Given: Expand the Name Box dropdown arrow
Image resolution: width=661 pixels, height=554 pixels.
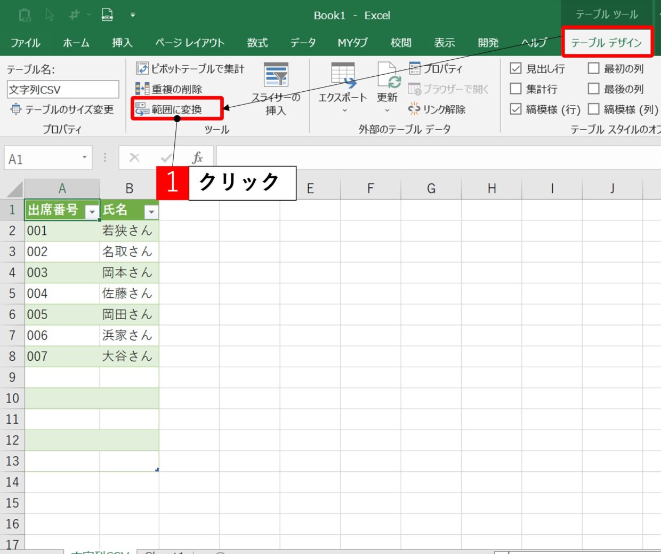Looking at the screenshot, I should pyautogui.click(x=84, y=157).
